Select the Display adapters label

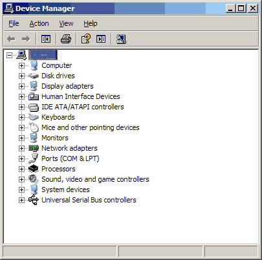point(67,86)
